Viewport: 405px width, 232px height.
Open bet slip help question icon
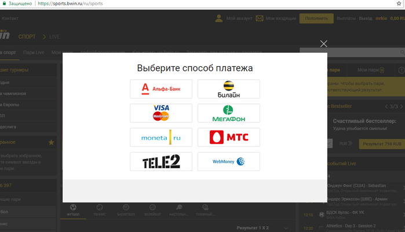click(x=402, y=70)
